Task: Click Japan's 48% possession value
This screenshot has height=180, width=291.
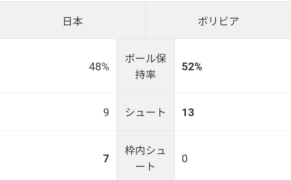Action: click(x=99, y=67)
